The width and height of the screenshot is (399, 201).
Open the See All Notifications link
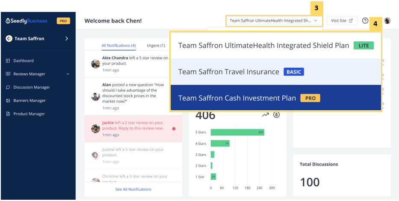coord(133,190)
